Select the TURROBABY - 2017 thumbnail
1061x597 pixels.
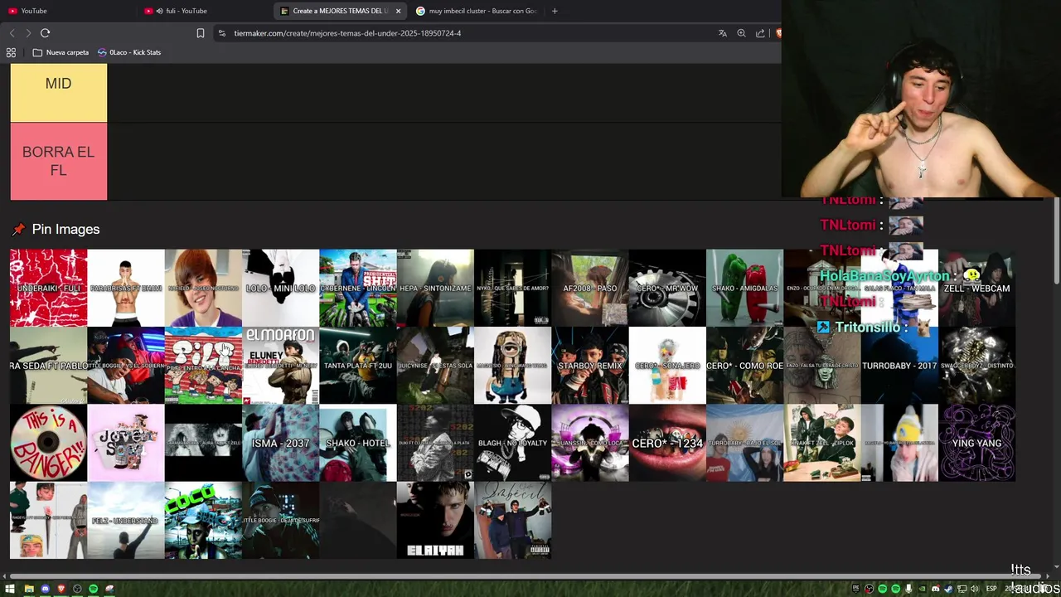point(899,366)
